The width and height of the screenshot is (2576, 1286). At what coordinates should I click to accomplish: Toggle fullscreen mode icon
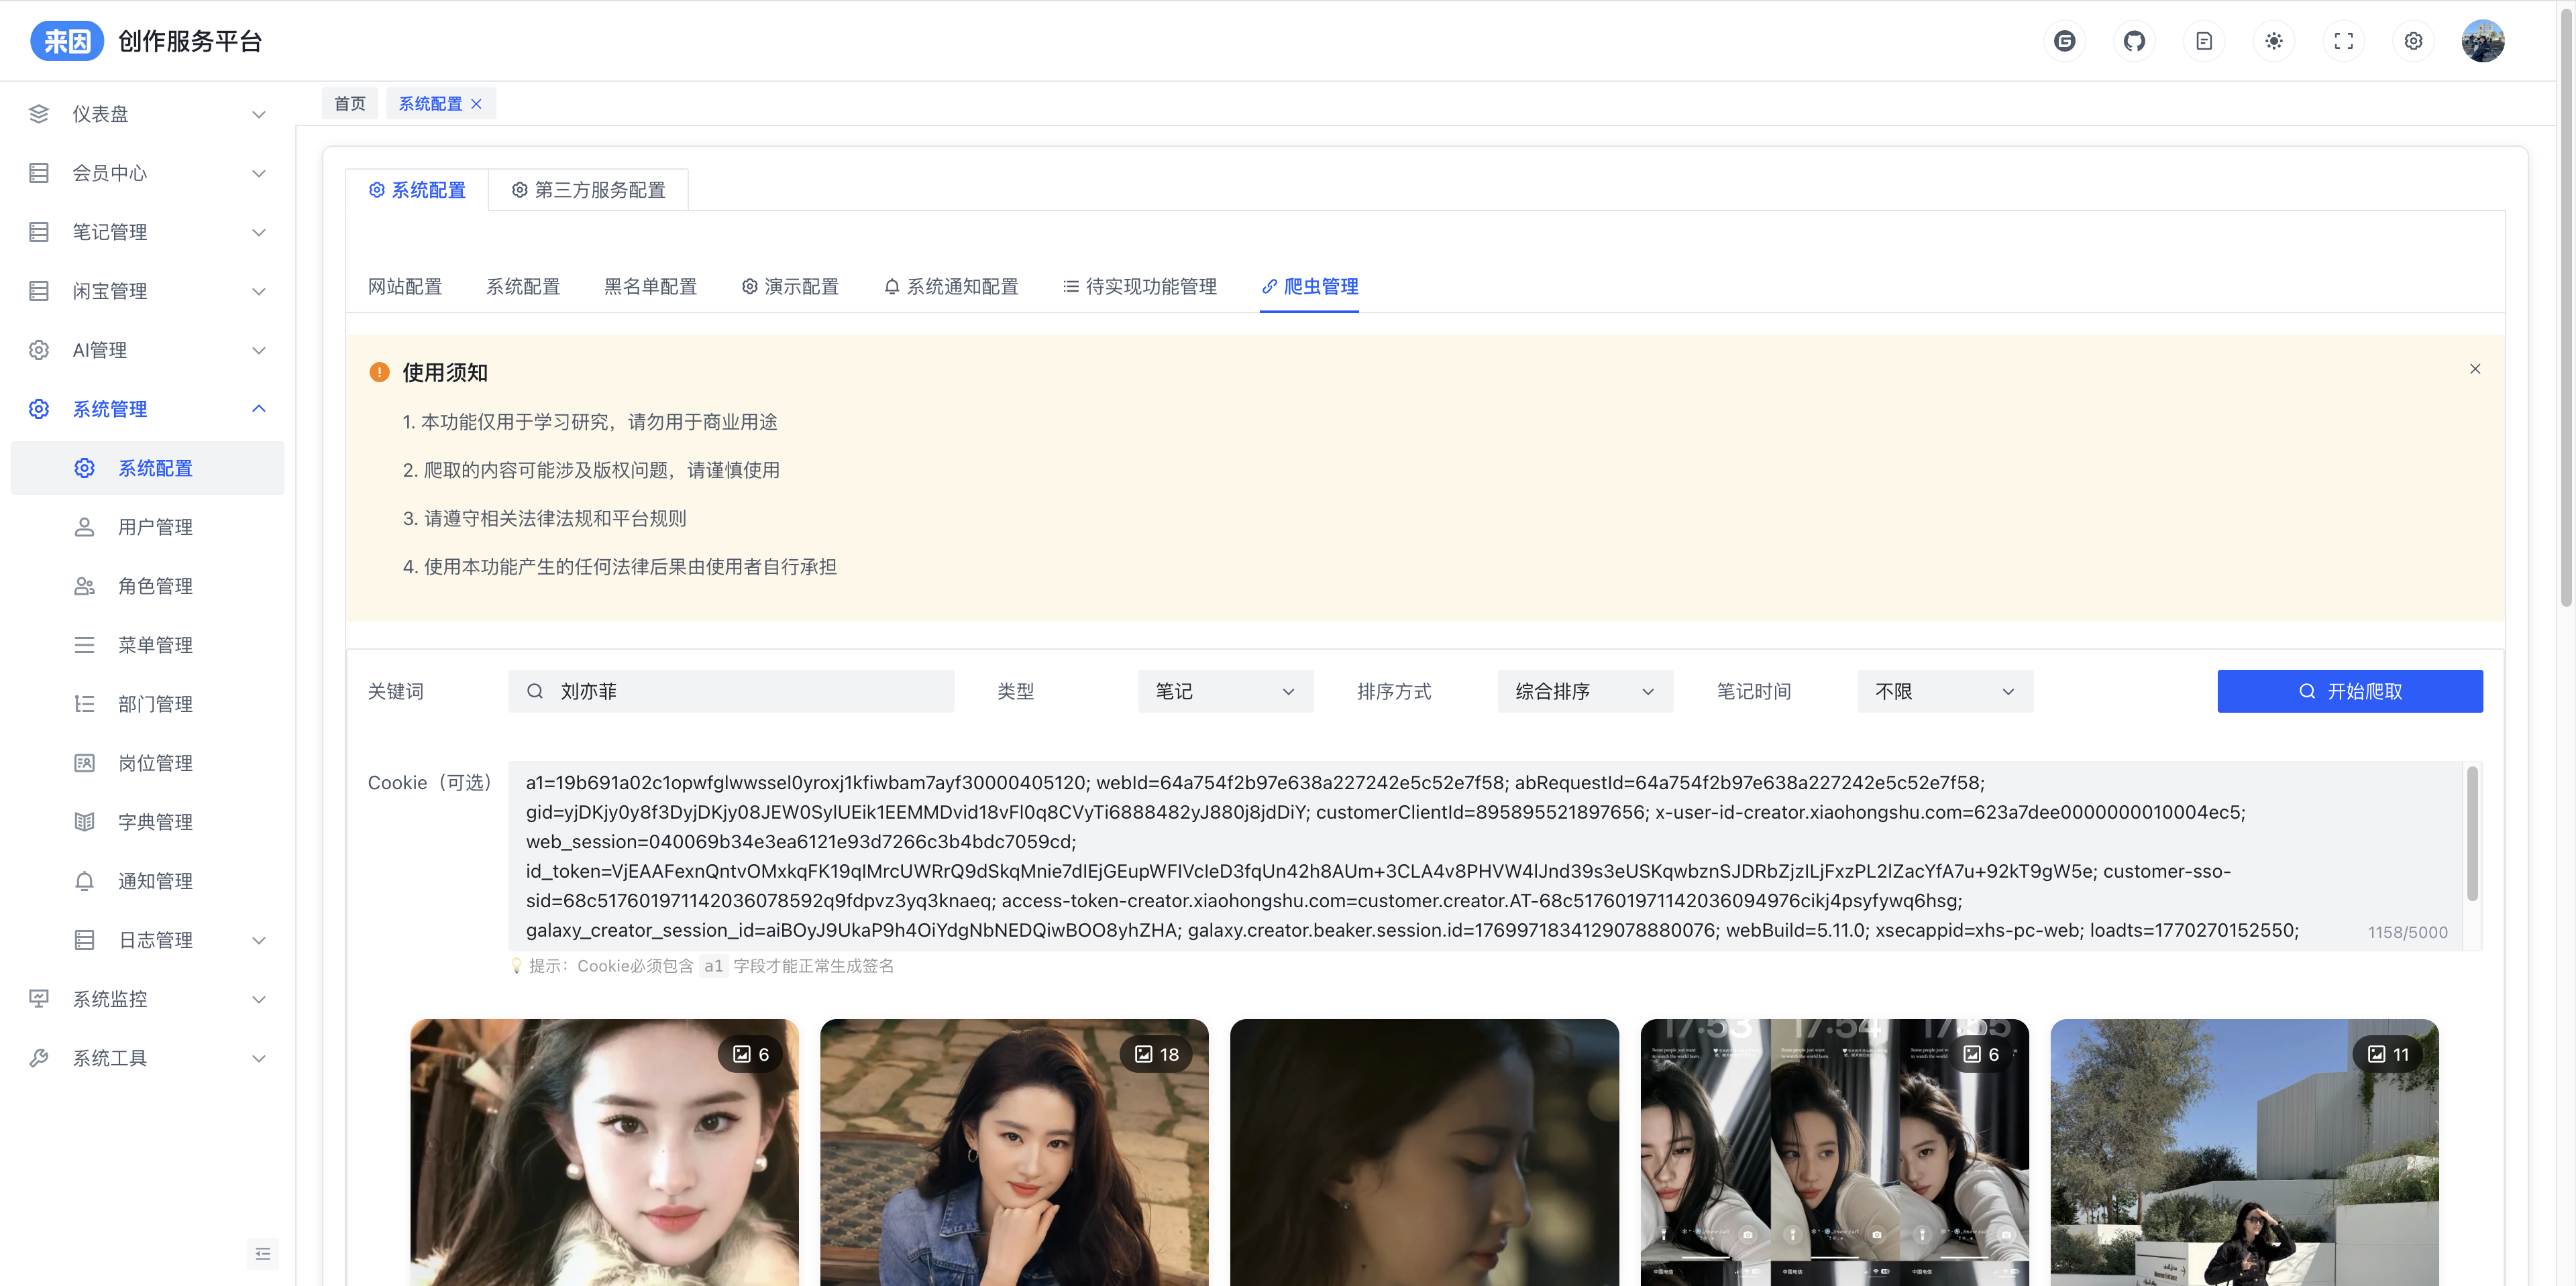(x=2343, y=41)
